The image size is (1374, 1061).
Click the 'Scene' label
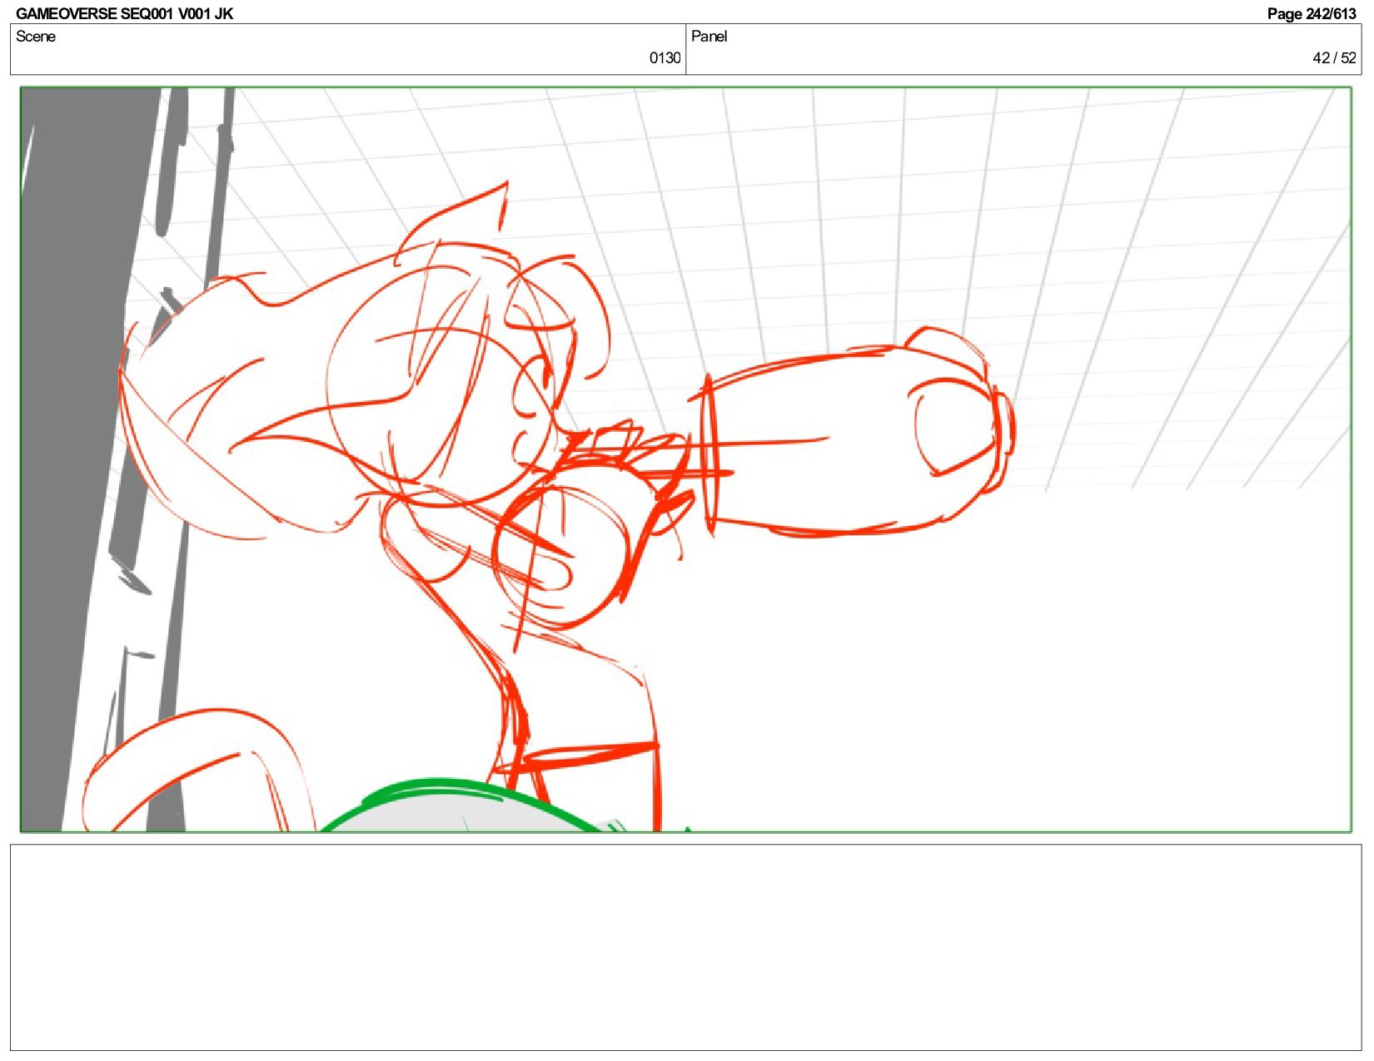tap(36, 37)
